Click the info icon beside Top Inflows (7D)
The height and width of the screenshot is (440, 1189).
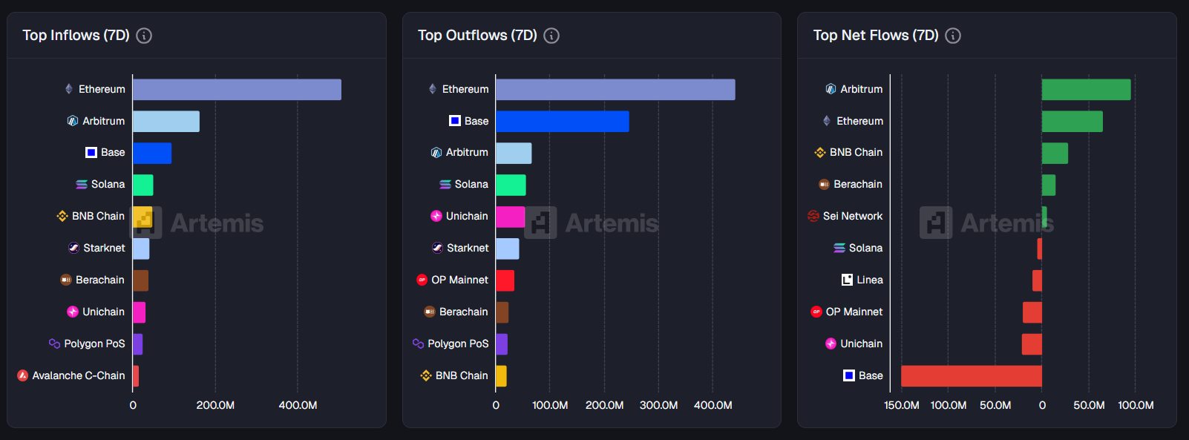click(x=144, y=36)
